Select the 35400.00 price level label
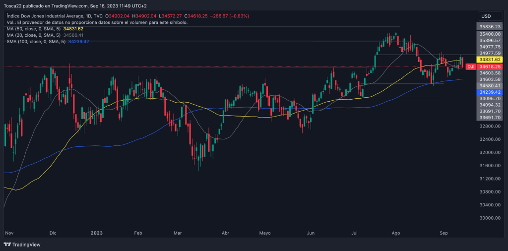This screenshot has height=251, width=508. pyautogui.click(x=490, y=34)
